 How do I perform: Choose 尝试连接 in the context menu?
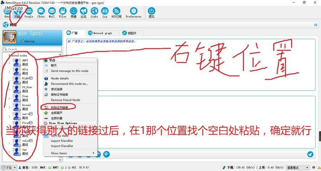click(70, 89)
